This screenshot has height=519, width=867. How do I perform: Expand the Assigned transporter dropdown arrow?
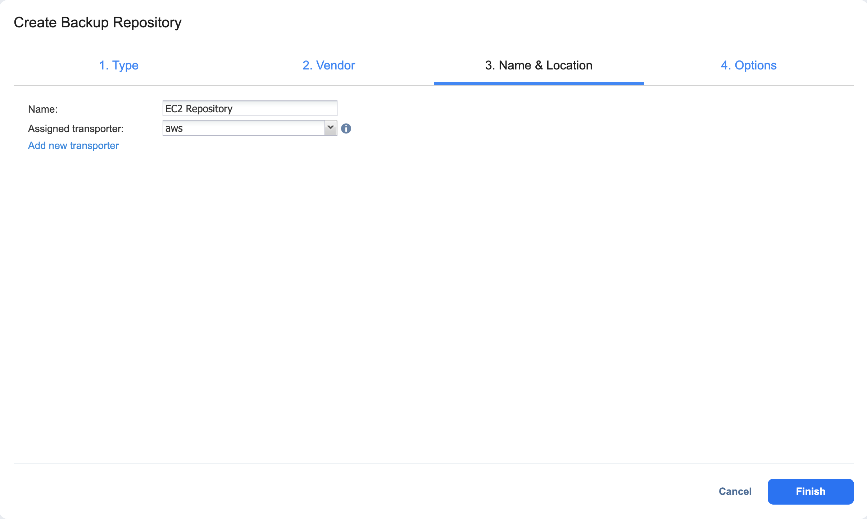click(330, 128)
